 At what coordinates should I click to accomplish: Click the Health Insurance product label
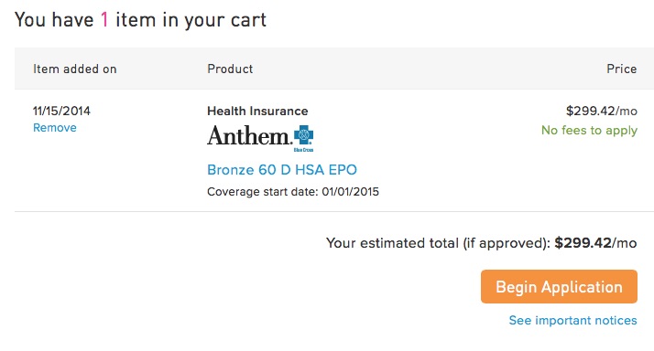257,111
